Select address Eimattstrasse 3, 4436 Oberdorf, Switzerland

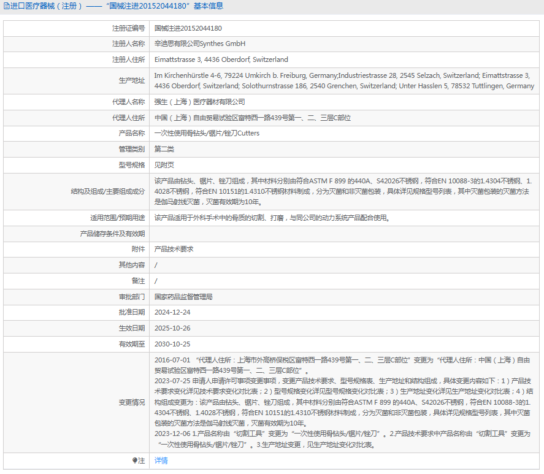click(x=221, y=59)
